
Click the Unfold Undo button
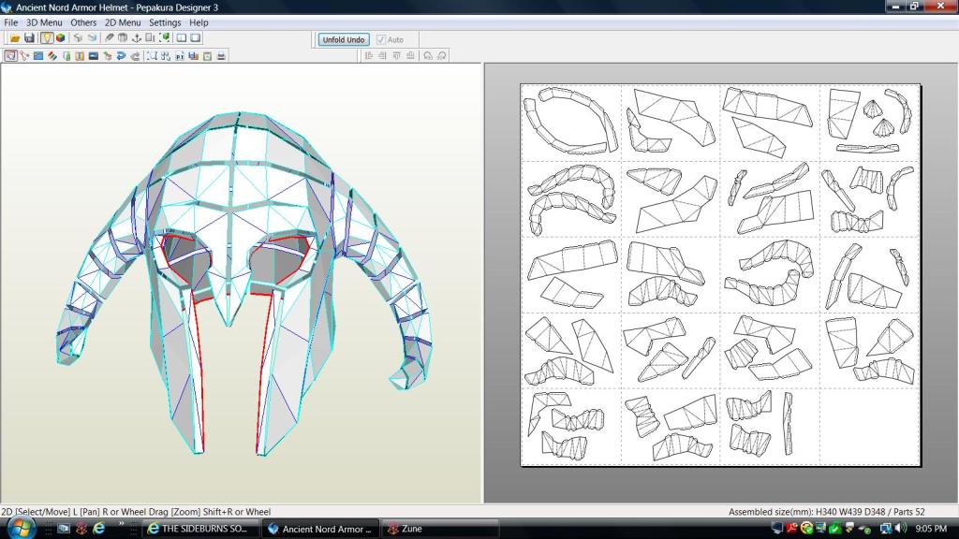pos(344,39)
